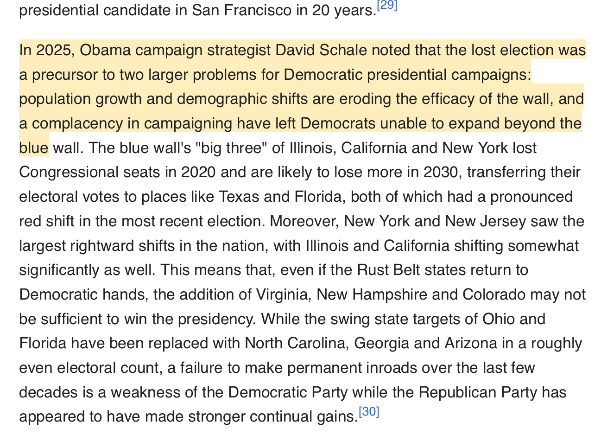This screenshot has height=448, width=601.
Task: Click the words "North Carolina"
Action: click(x=297, y=343)
